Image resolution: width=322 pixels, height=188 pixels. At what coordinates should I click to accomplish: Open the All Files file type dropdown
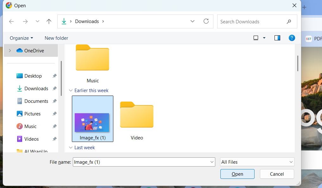257,162
